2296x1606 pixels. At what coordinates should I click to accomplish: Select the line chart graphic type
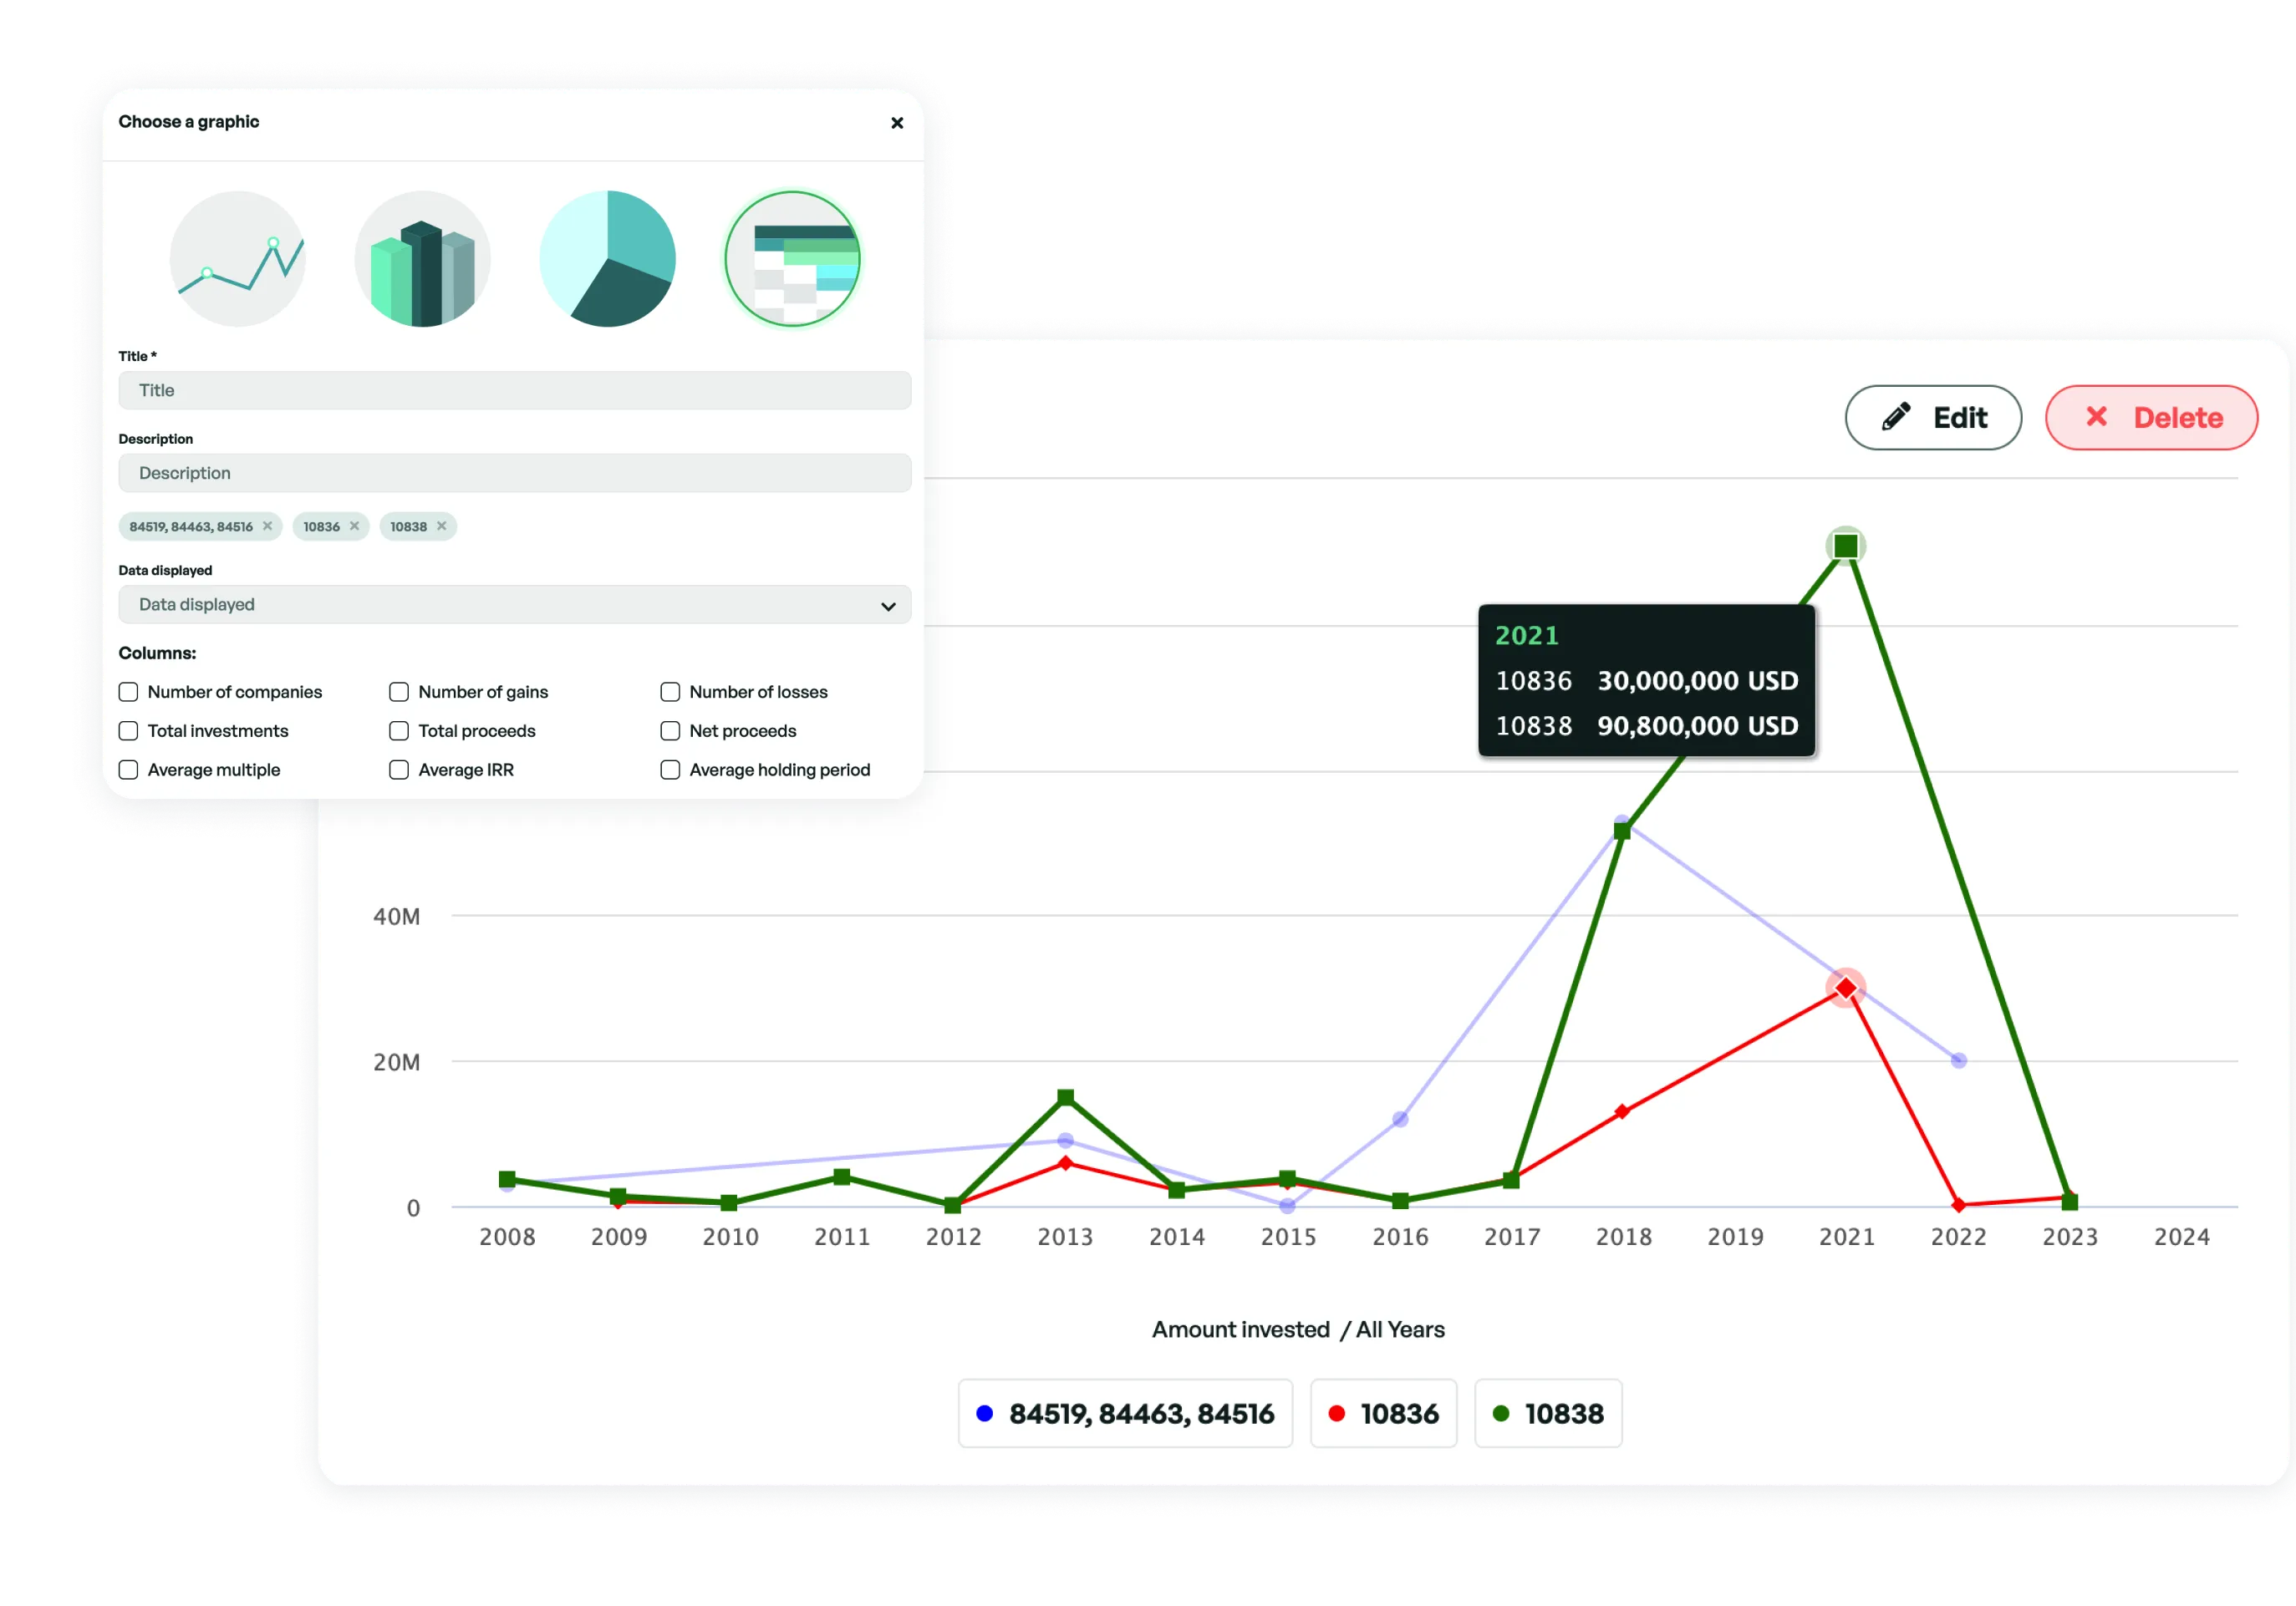[x=238, y=259]
